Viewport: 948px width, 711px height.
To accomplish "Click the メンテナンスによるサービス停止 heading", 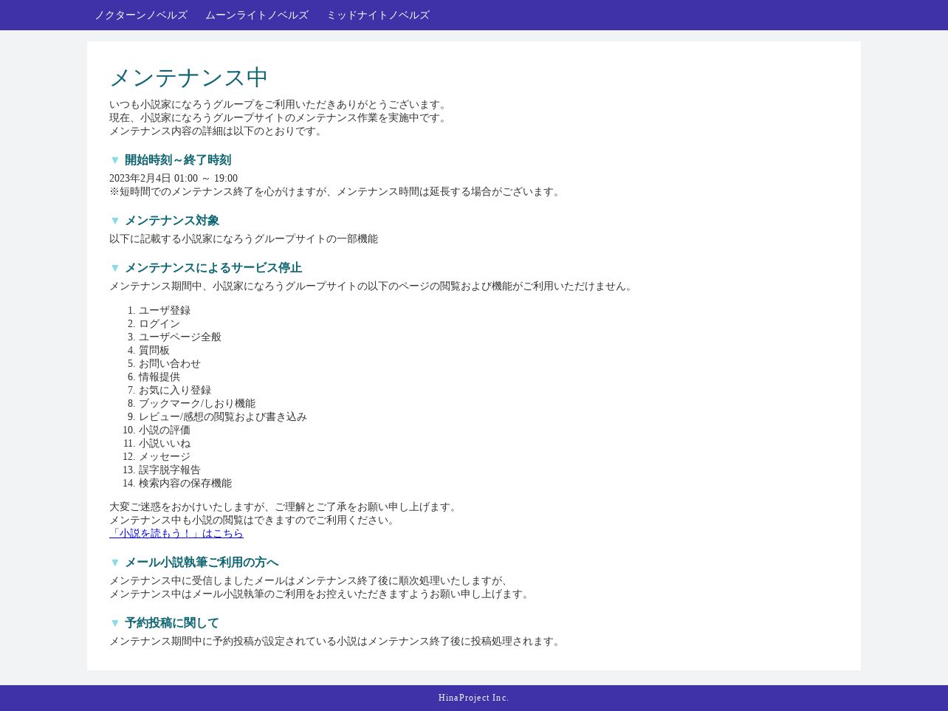I will point(213,268).
